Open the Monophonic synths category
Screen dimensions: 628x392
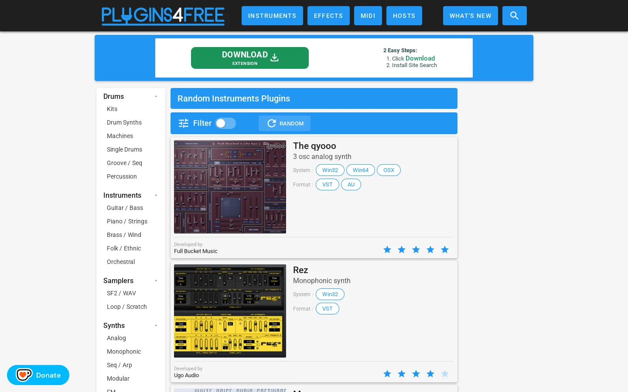coord(124,351)
